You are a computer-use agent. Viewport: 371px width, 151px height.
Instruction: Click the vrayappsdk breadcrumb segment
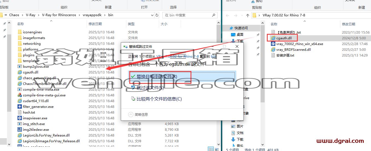tap(92, 15)
